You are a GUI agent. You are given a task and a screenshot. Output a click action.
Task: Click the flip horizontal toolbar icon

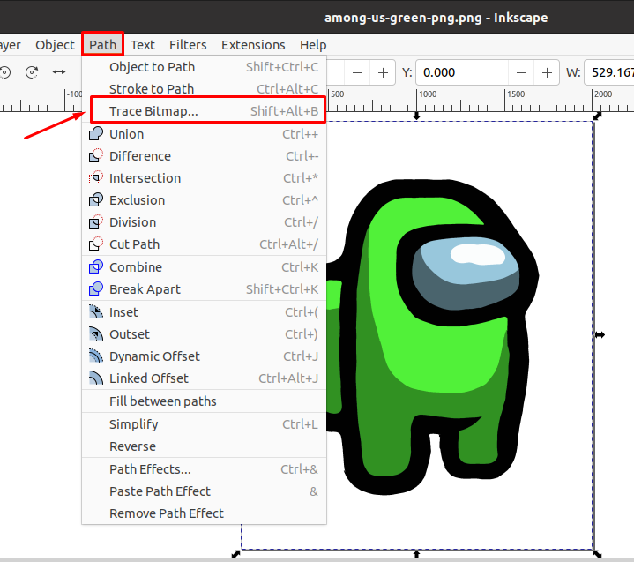pos(59,72)
